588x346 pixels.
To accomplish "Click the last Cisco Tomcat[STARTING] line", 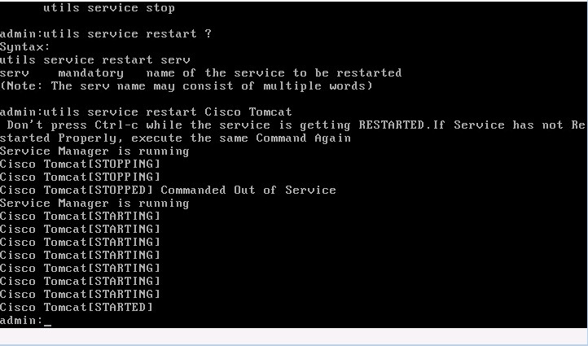I will (81, 294).
